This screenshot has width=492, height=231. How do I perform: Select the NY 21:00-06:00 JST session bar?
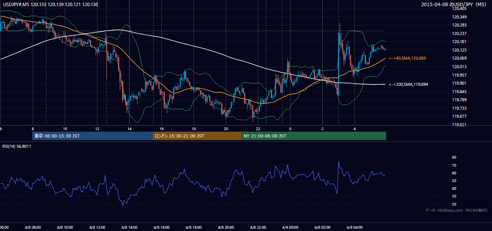point(314,136)
